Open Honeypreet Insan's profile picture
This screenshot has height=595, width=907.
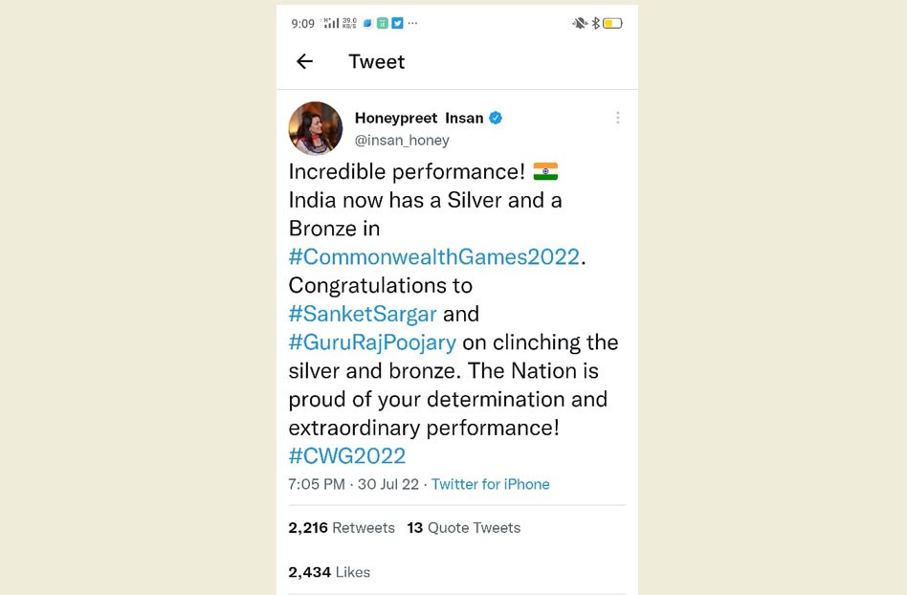click(316, 128)
